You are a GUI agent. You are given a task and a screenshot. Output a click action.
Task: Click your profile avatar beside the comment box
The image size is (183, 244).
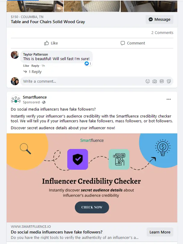(15, 81)
